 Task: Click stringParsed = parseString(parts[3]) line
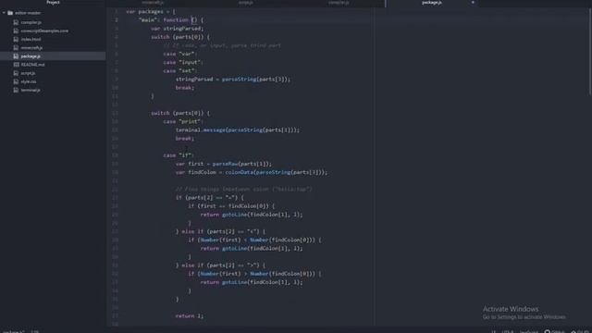(x=233, y=80)
